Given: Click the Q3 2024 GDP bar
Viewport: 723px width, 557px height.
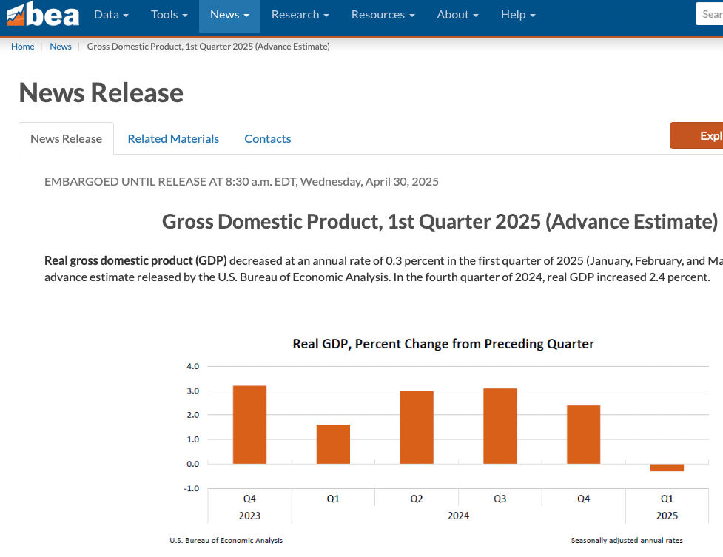Looking at the screenshot, I should pyautogui.click(x=500, y=426).
